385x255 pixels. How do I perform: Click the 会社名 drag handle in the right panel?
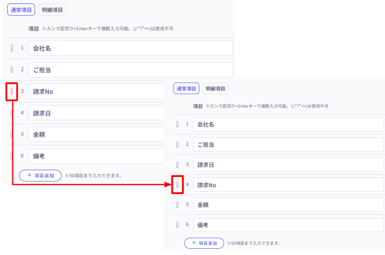click(x=177, y=124)
